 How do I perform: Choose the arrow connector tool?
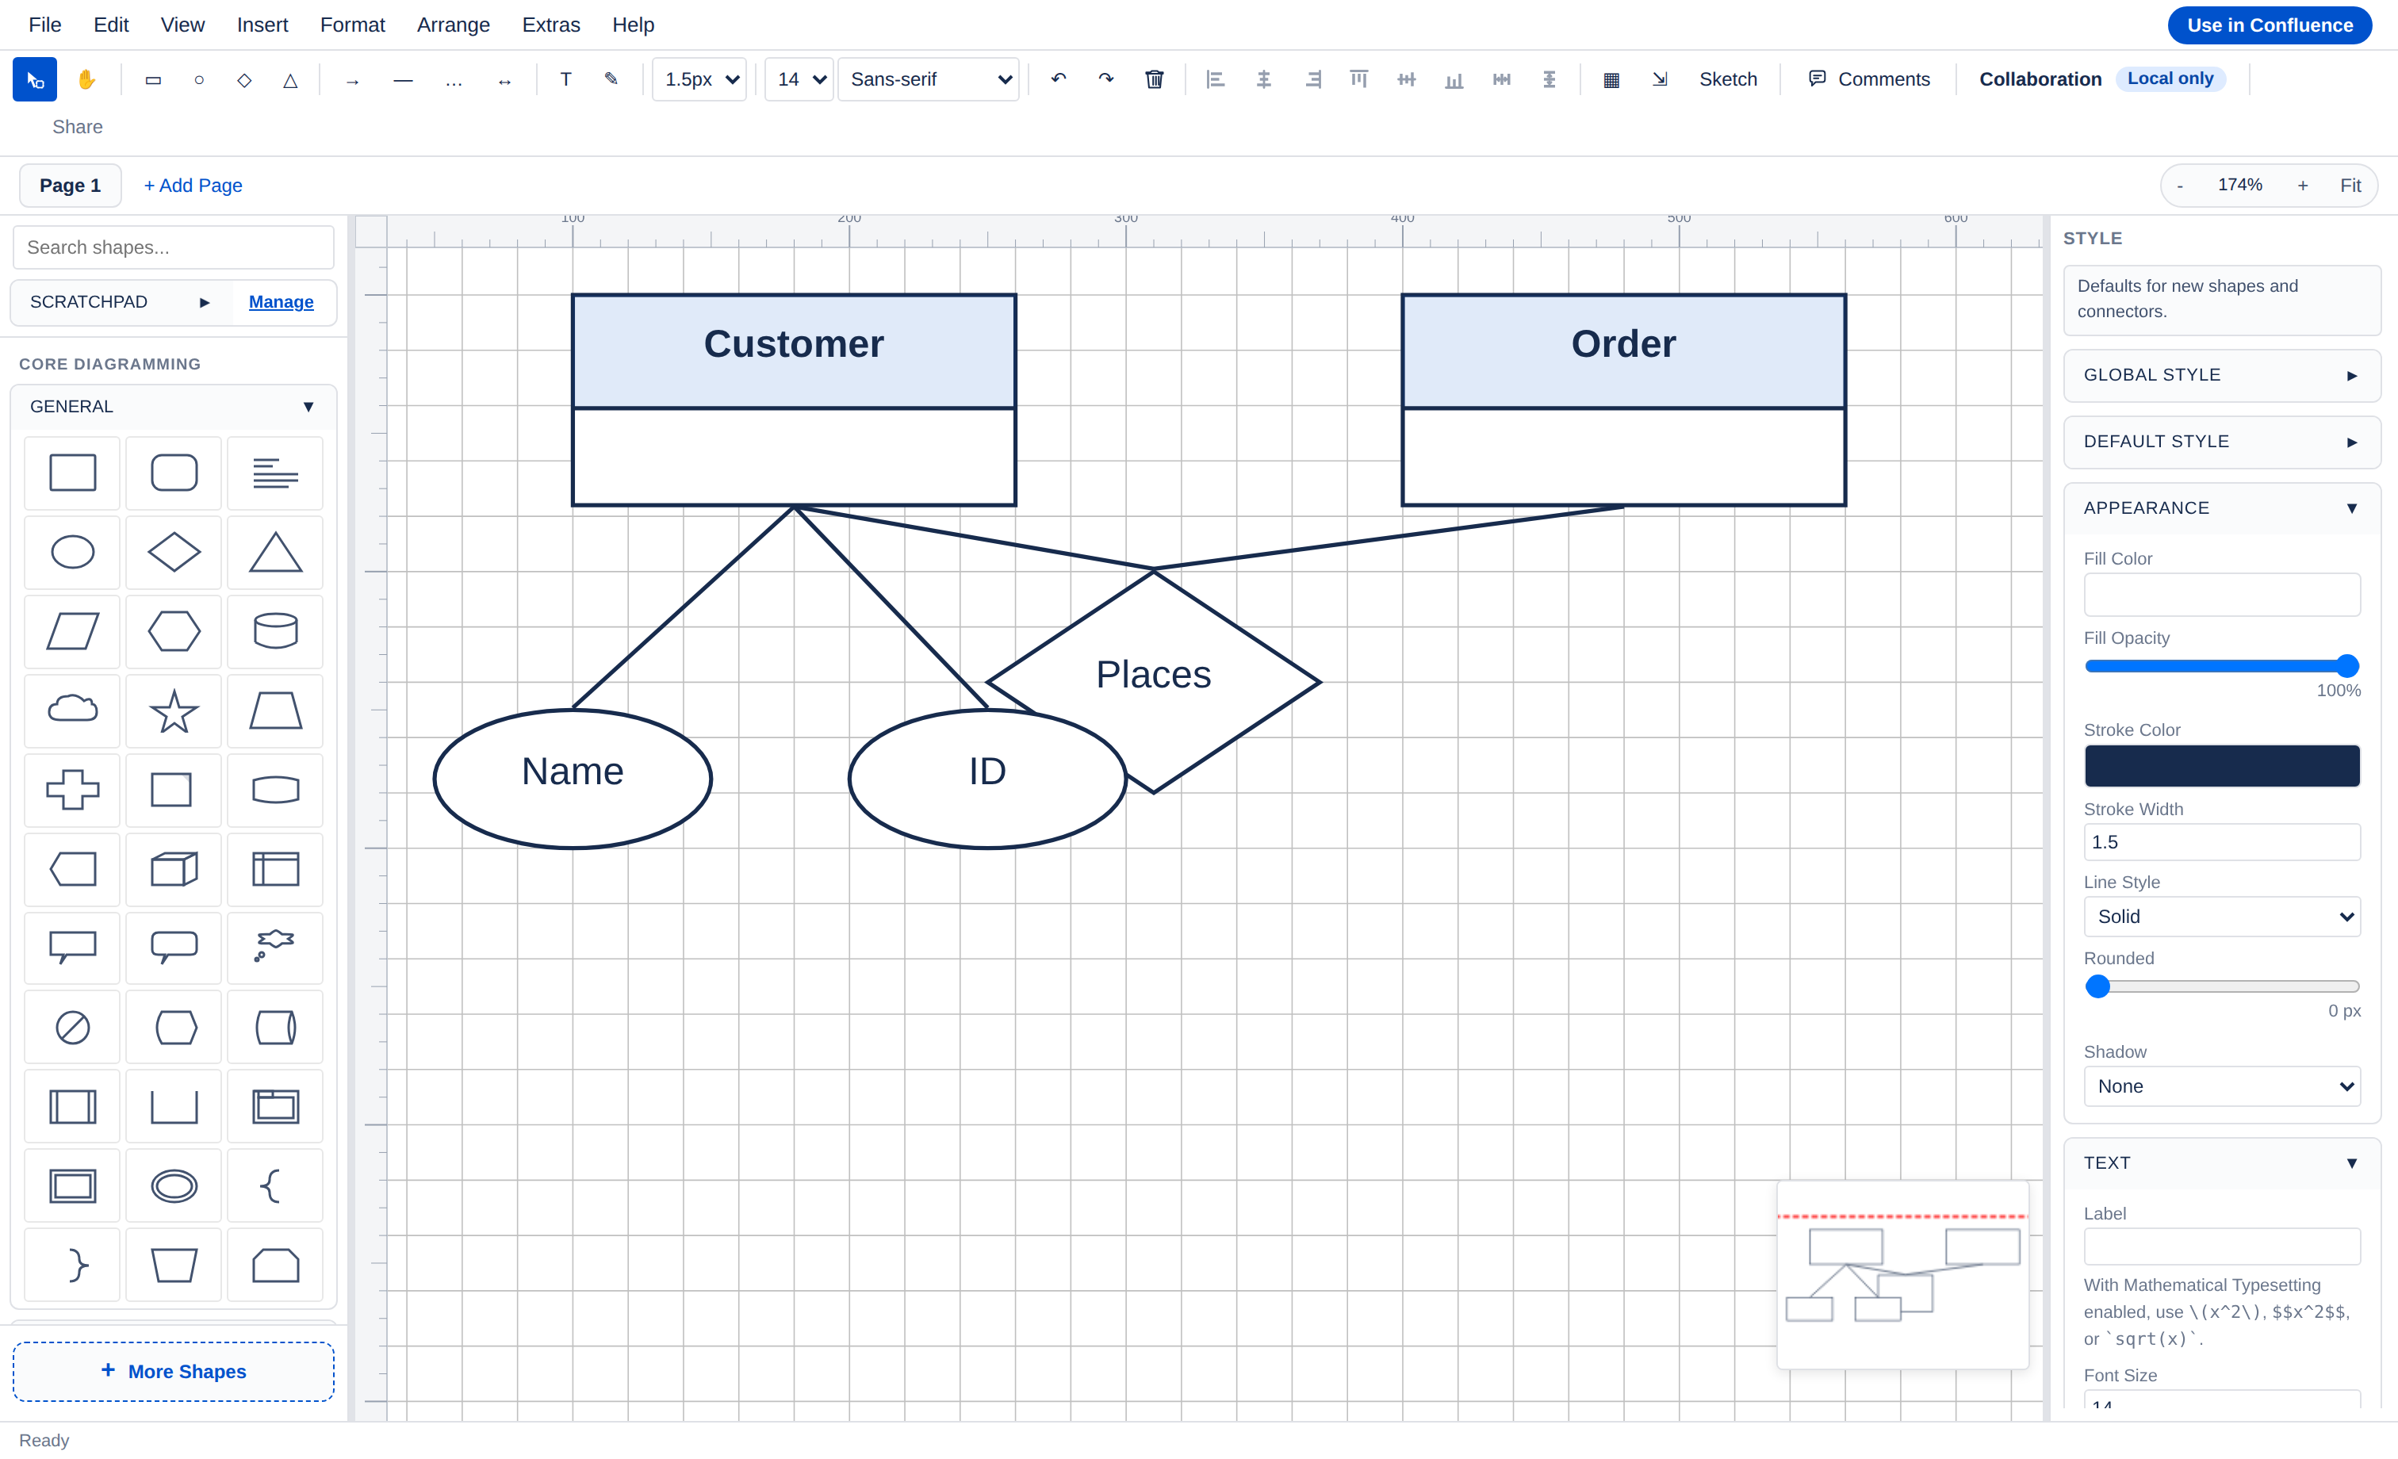click(352, 80)
